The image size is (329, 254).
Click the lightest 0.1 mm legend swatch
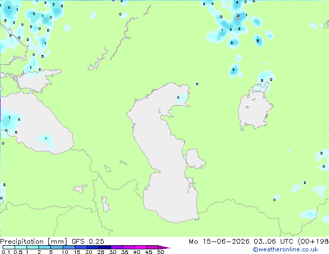9,247
